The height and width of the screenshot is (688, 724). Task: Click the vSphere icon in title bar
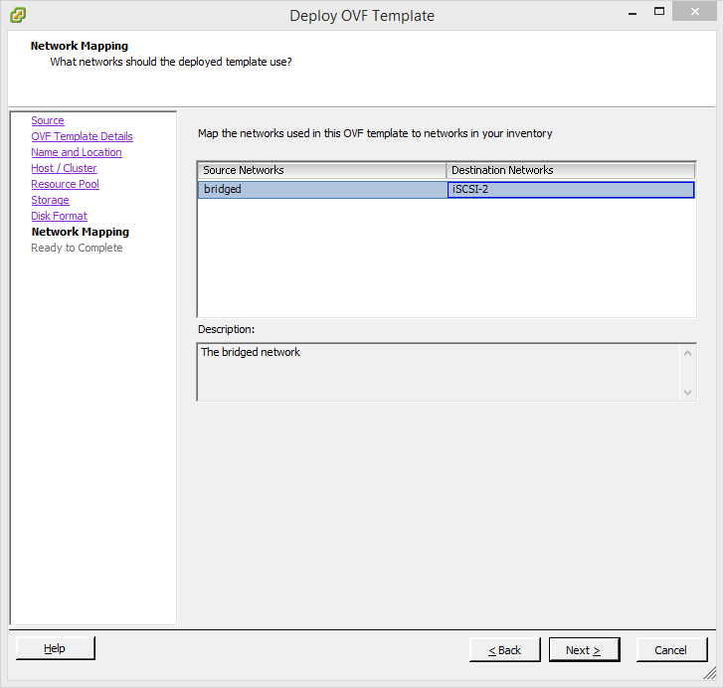point(17,15)
